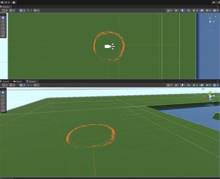Click the draw mode sphere icon in top Scene toolbar
Image resolution: width=220 pixels, height=179 pixels.
coord(168,11)
